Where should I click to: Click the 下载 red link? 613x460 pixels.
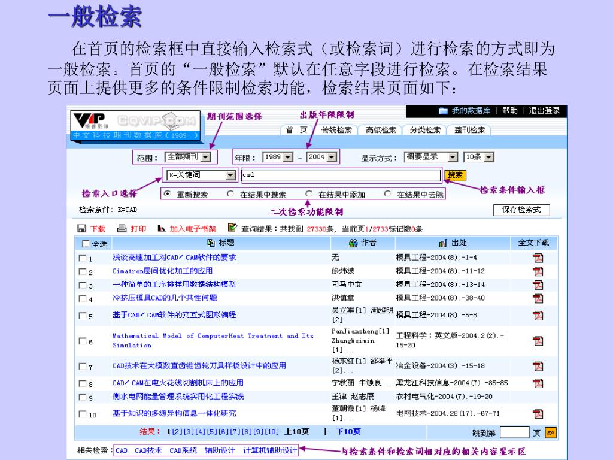[98, 229]
